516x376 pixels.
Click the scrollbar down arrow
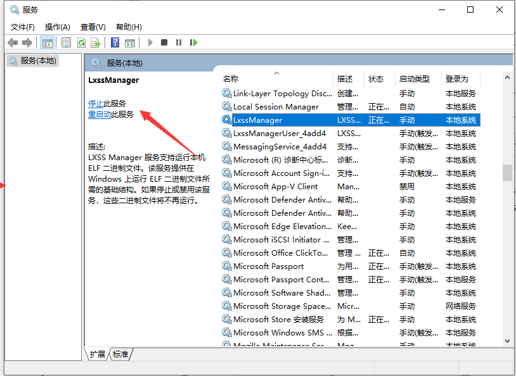click(507, 341)
